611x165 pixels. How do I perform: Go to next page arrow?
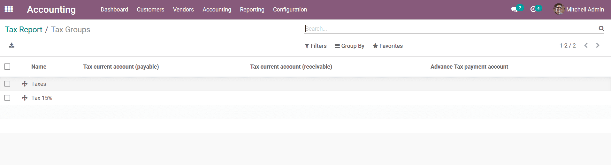coord(598,46)
